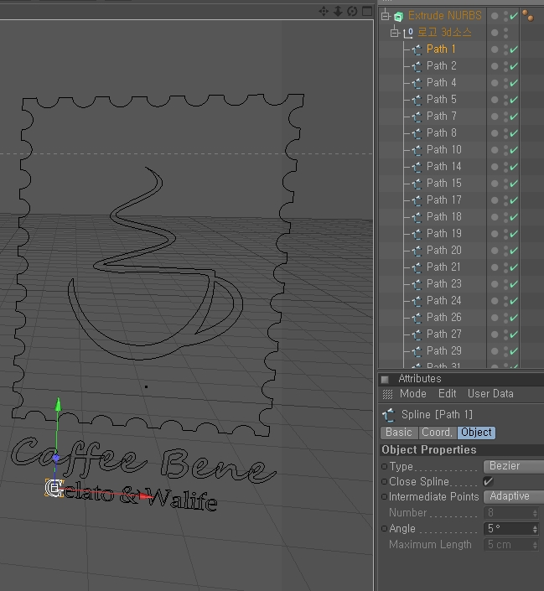This screenshot has width=544, height=591.
Task: Click the spline icon of Path 19
Action: [417, 235]
